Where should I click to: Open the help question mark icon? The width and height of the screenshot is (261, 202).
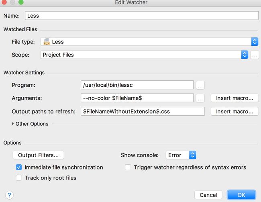click(9, 195)
